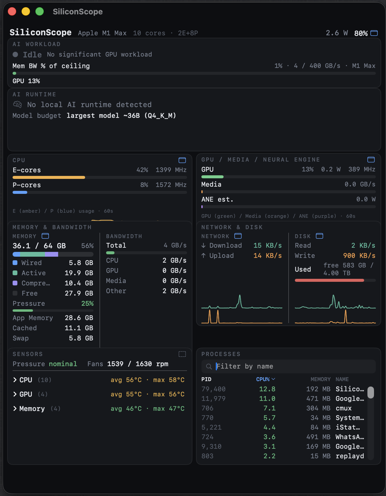
Task: Select the iStat… process row
Action: pyautogui.click(x=283, y=427)
